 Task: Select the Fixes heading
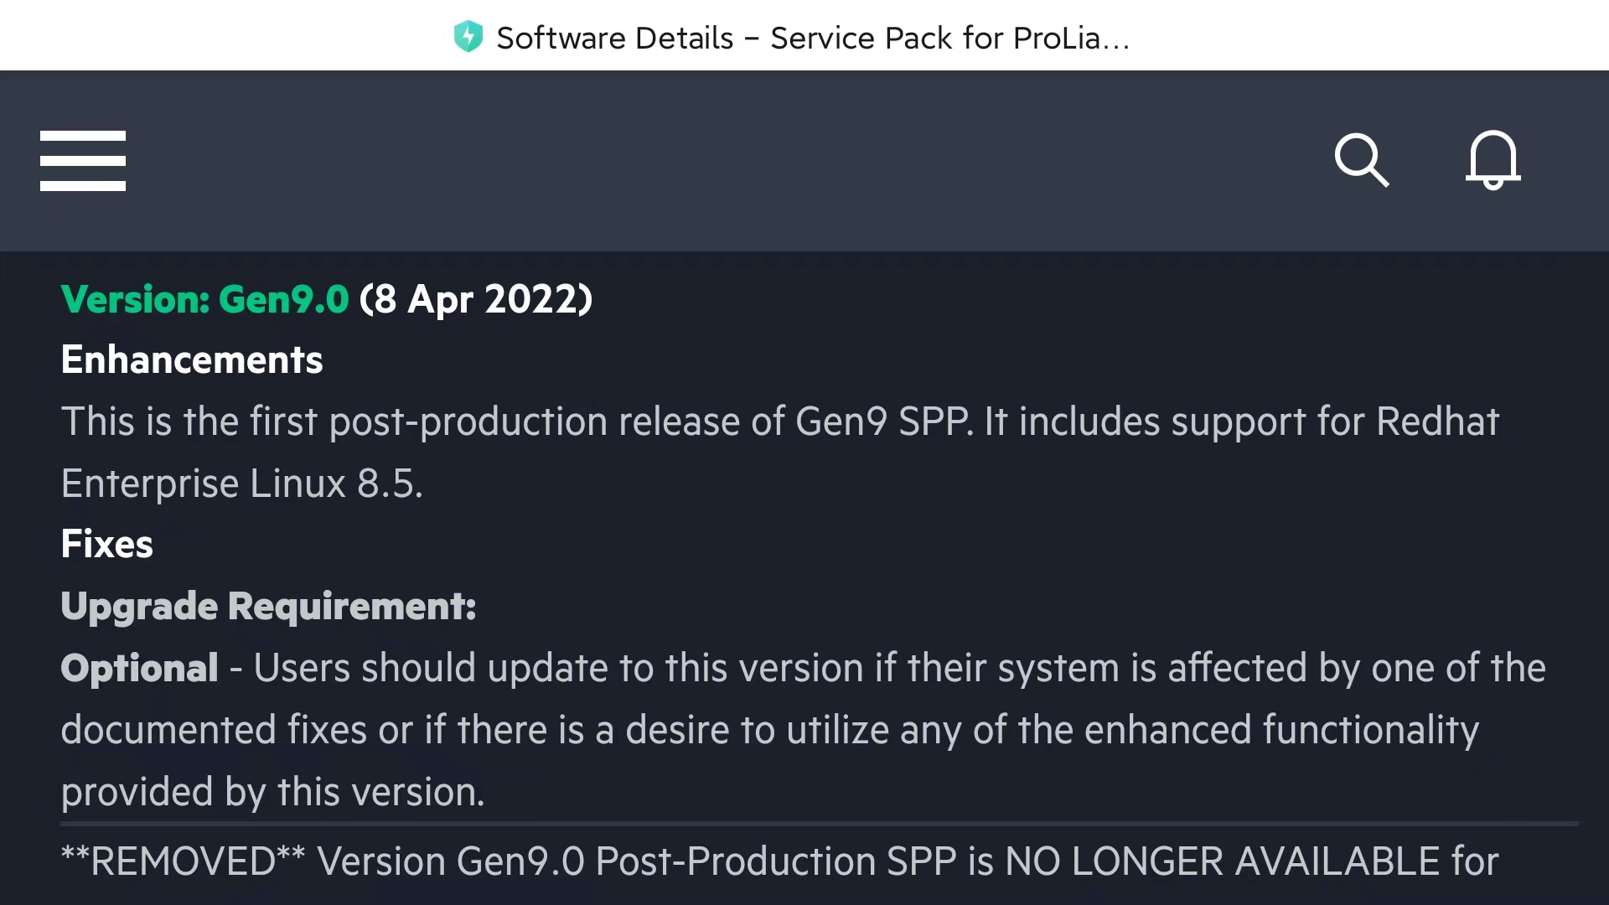(106, 545)
